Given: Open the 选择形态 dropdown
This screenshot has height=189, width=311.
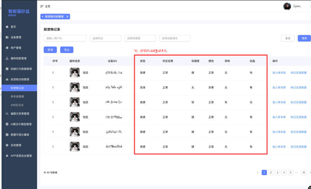Looking at the screenshot, I should point(105,38).
